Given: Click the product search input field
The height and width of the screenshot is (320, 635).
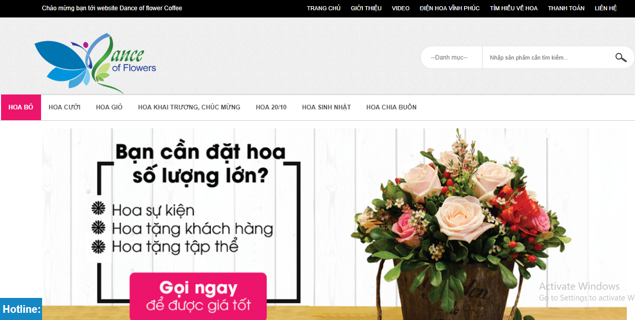Looking at the screenshot, I should click(544, 57).
